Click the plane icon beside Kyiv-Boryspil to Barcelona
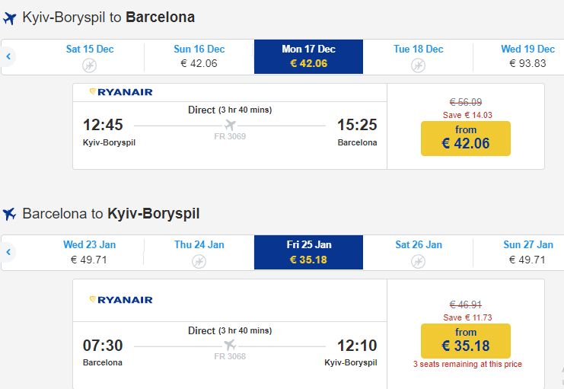The width and height of the screenshot is (564, 389). click(10, 18)
